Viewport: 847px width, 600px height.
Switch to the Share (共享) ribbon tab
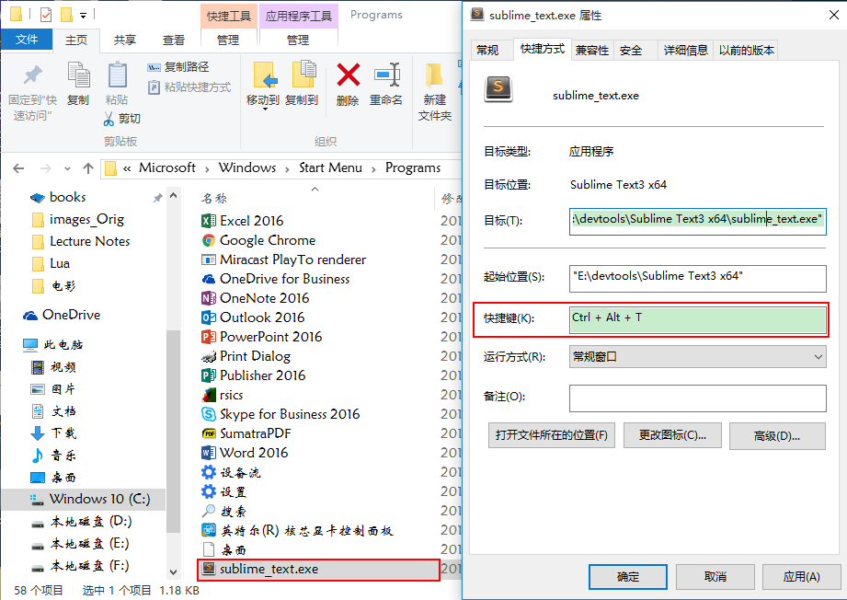(x=125, y=40)
